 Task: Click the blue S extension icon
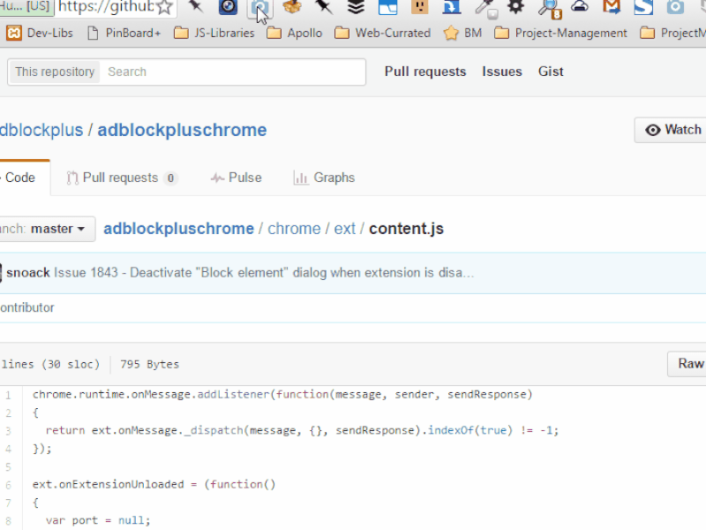(x=643, y=8)
